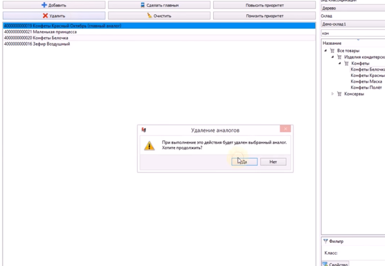This screenshot has height=266, width=385.
Task: Select row 4000000000020 Конфеты Белочка
Action: [159, 38]
